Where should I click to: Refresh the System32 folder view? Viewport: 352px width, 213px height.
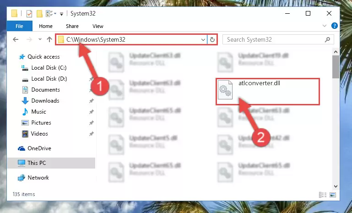(x=212, y=40)
